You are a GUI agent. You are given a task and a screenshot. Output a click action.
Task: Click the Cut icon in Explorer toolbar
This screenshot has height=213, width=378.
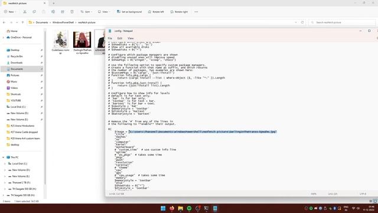[x=25, y=12]
